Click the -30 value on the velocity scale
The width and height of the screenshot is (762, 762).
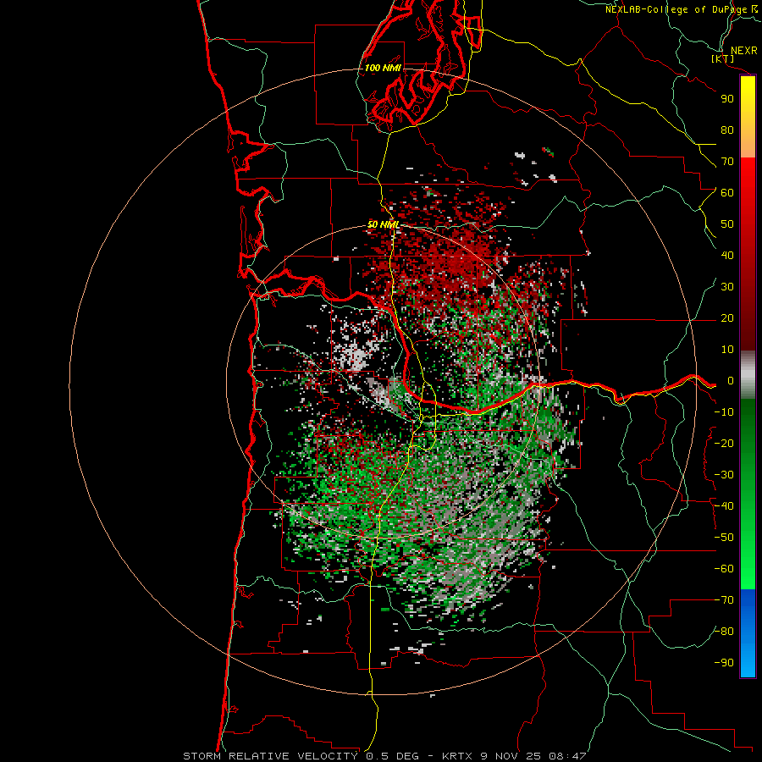[724, 475]
